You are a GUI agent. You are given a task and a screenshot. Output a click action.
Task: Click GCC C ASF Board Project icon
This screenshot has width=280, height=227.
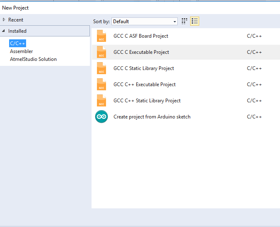pyautogui.click(x=101, y=36)
